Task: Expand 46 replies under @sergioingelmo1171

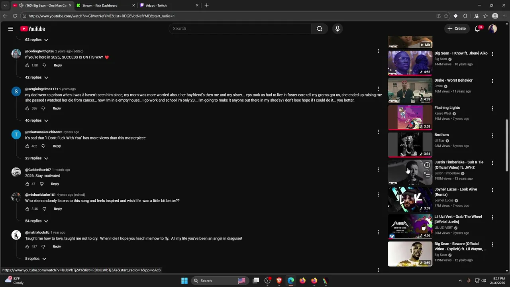Action: [37, 121]
